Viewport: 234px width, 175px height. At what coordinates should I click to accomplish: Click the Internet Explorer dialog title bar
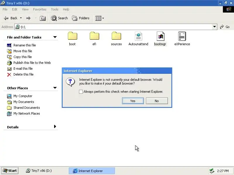pos(117,71)
